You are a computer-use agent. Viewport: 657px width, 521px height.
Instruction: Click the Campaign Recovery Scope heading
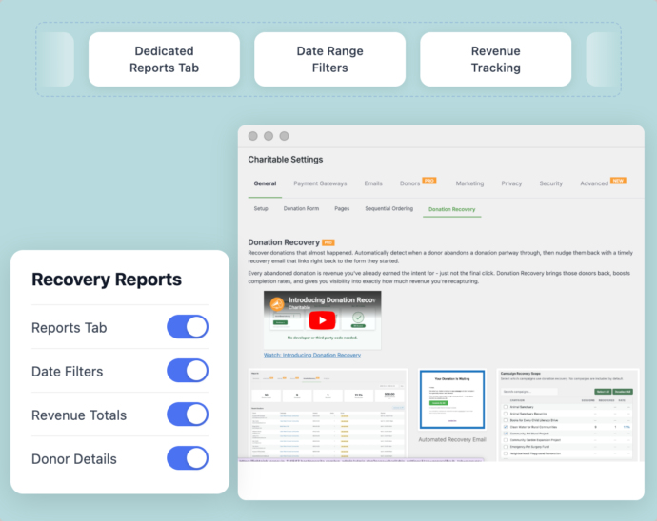pos(521,373)
